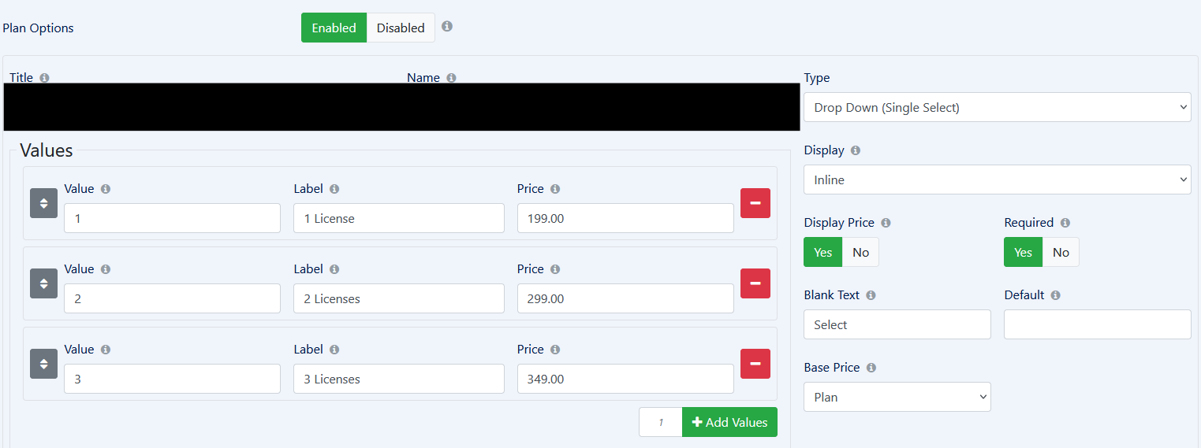
Task: Set Display Price to No
Action: [860, 252]
